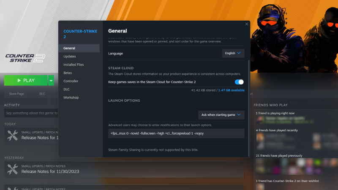Open the Store Page link
338x190 pixels.
click(x=16, y=94)
